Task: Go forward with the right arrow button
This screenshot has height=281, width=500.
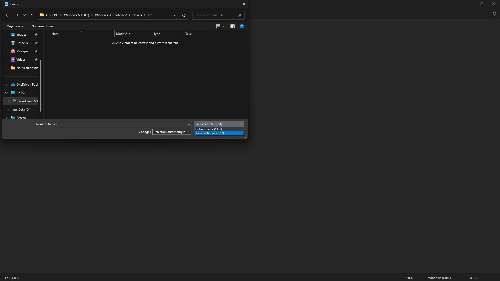Action: [16, 15]
